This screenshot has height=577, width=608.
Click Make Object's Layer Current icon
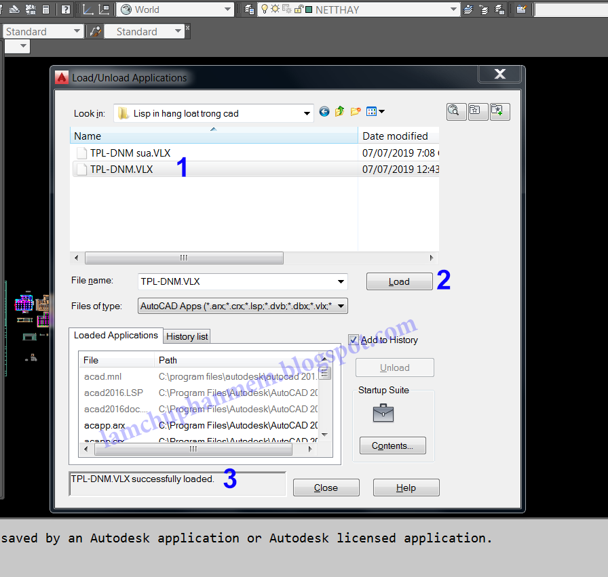[468, 9]
